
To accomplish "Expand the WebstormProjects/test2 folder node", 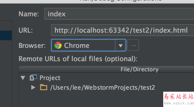I will coord(33,88).
